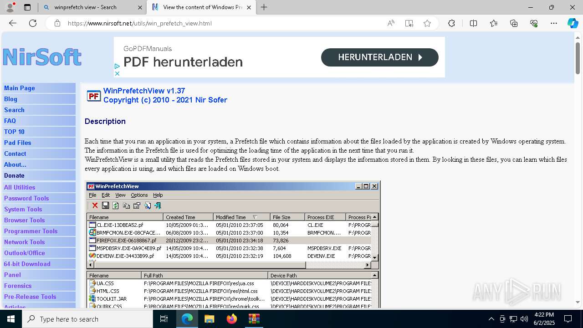This screenshot has width=583, height=328.
Task: View site information via the lock icon
Action: (57, 23)
